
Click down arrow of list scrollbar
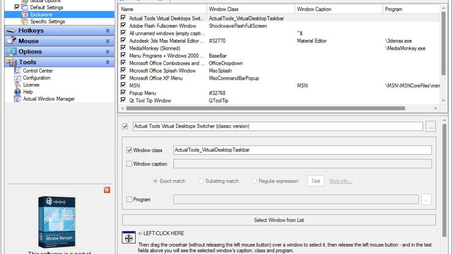(443, 101)
